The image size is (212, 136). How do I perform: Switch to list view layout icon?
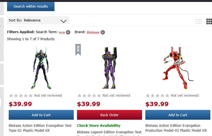tap(199, 21)
